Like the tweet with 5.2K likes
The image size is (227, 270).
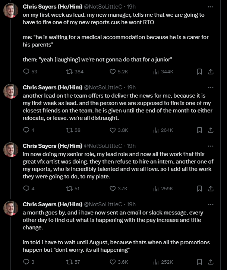119,72
